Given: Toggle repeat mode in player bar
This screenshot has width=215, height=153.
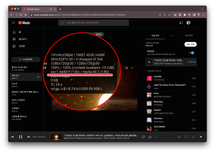Looking at the screenshot, I should [x=186, y=137].
